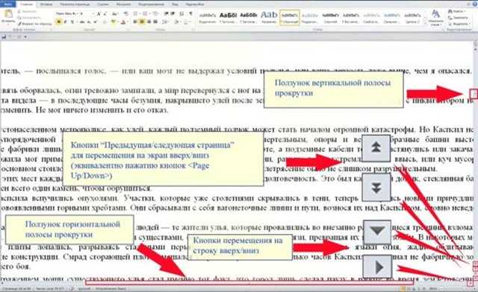Click Redo icon in Quick Access Toolbar
This screenshot has width=478, height=292.
click(19, 36)
